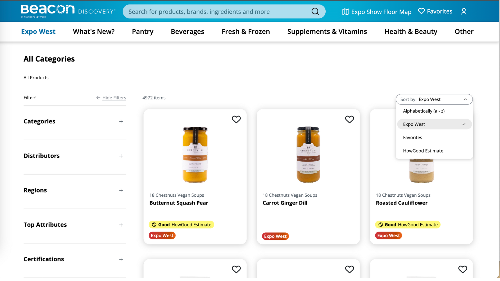Favorite the Carrot Ginger Dill soup
Viewport: 500px width, 281px height.
pyautogui.click(x=350, y=119)
